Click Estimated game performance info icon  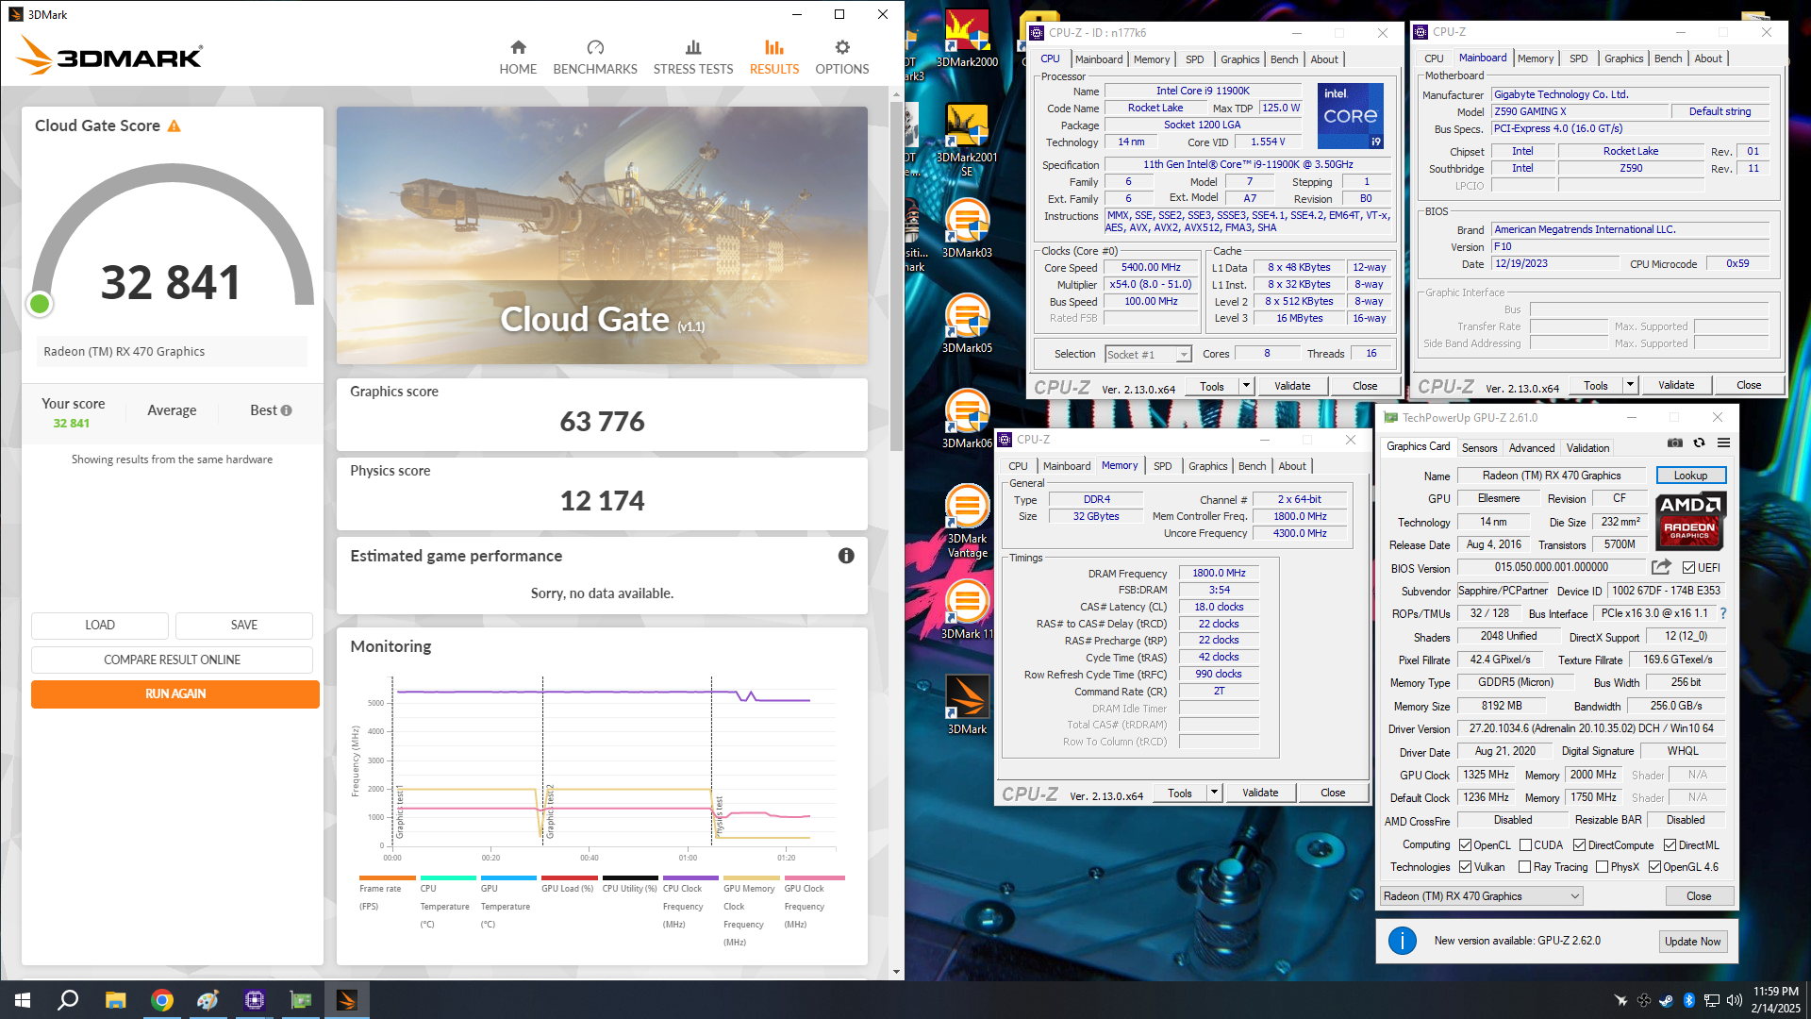[846, 556]
